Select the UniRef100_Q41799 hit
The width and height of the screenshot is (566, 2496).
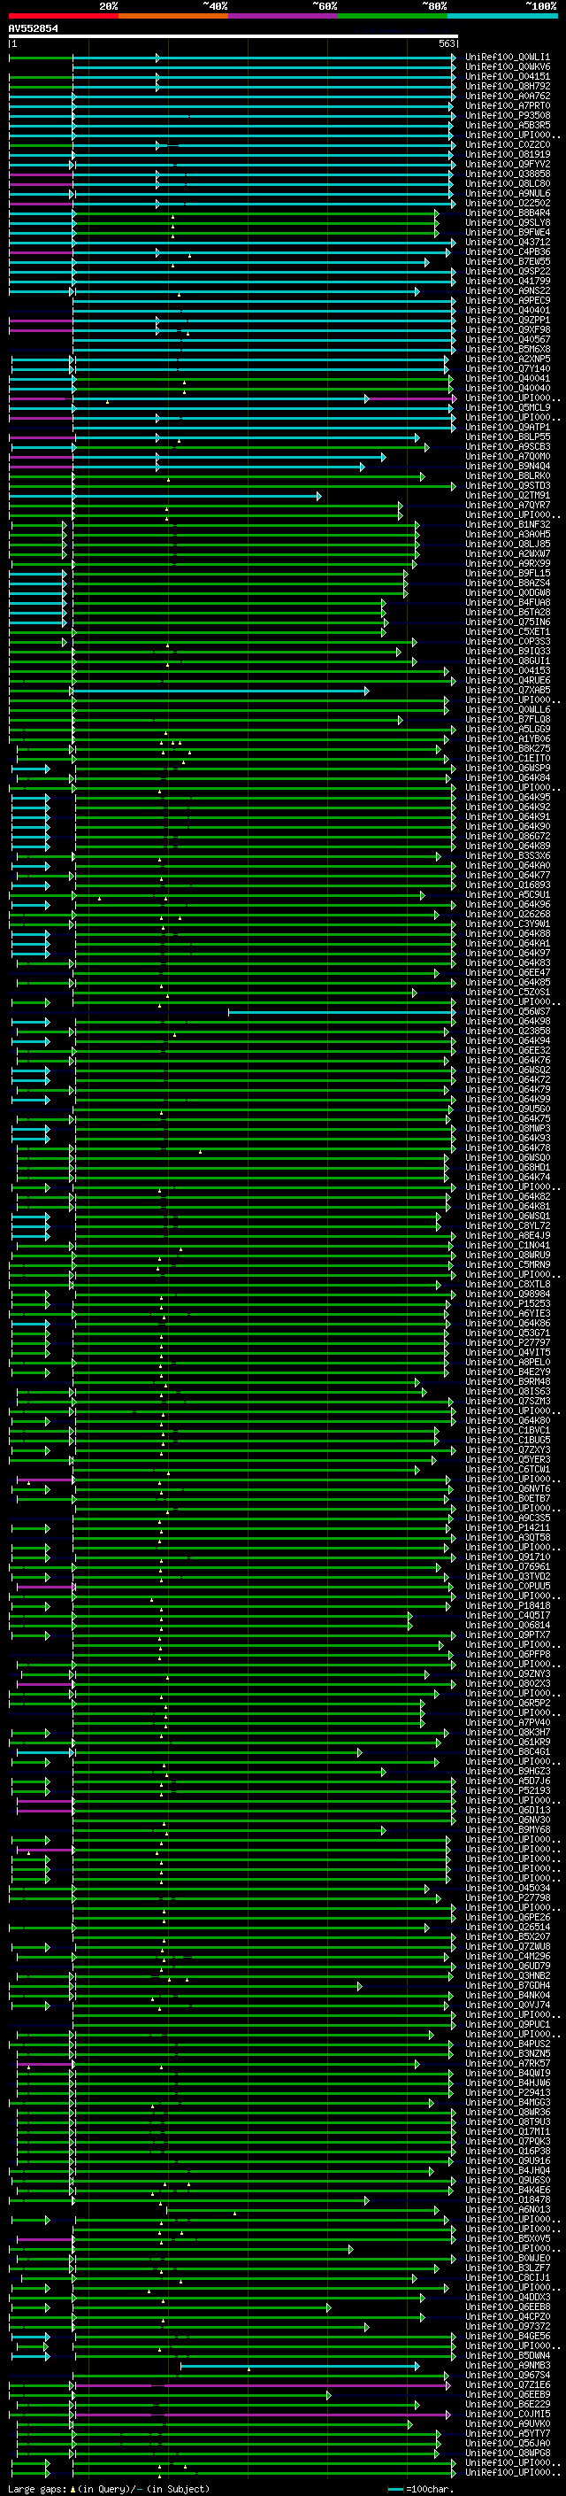(x=507, y=281)
